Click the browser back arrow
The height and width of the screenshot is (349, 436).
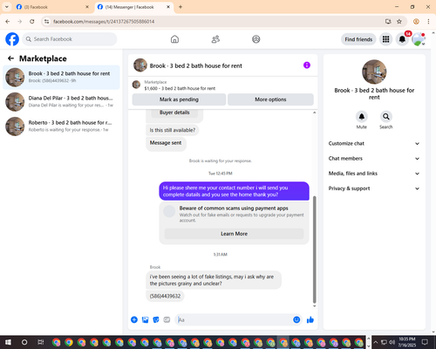click(x=8, y=22)
